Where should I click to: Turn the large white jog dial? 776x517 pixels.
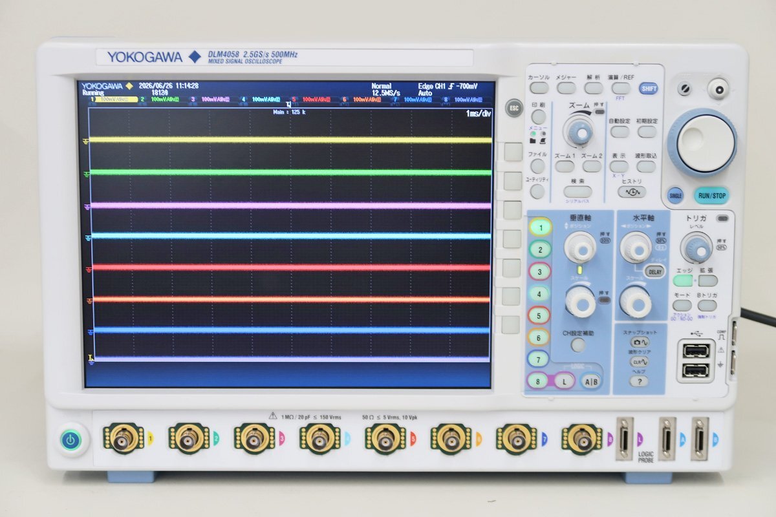coord(703,142)
